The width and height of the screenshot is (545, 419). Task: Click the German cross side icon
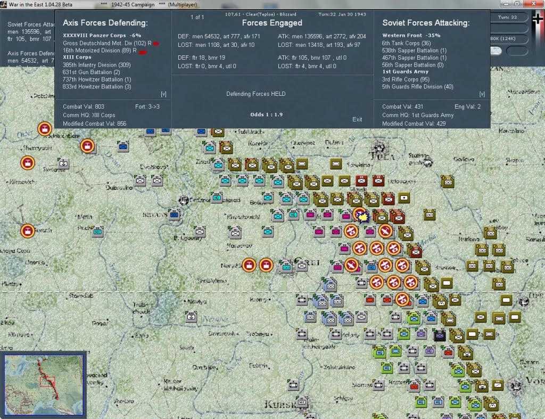tap(538, 19)
